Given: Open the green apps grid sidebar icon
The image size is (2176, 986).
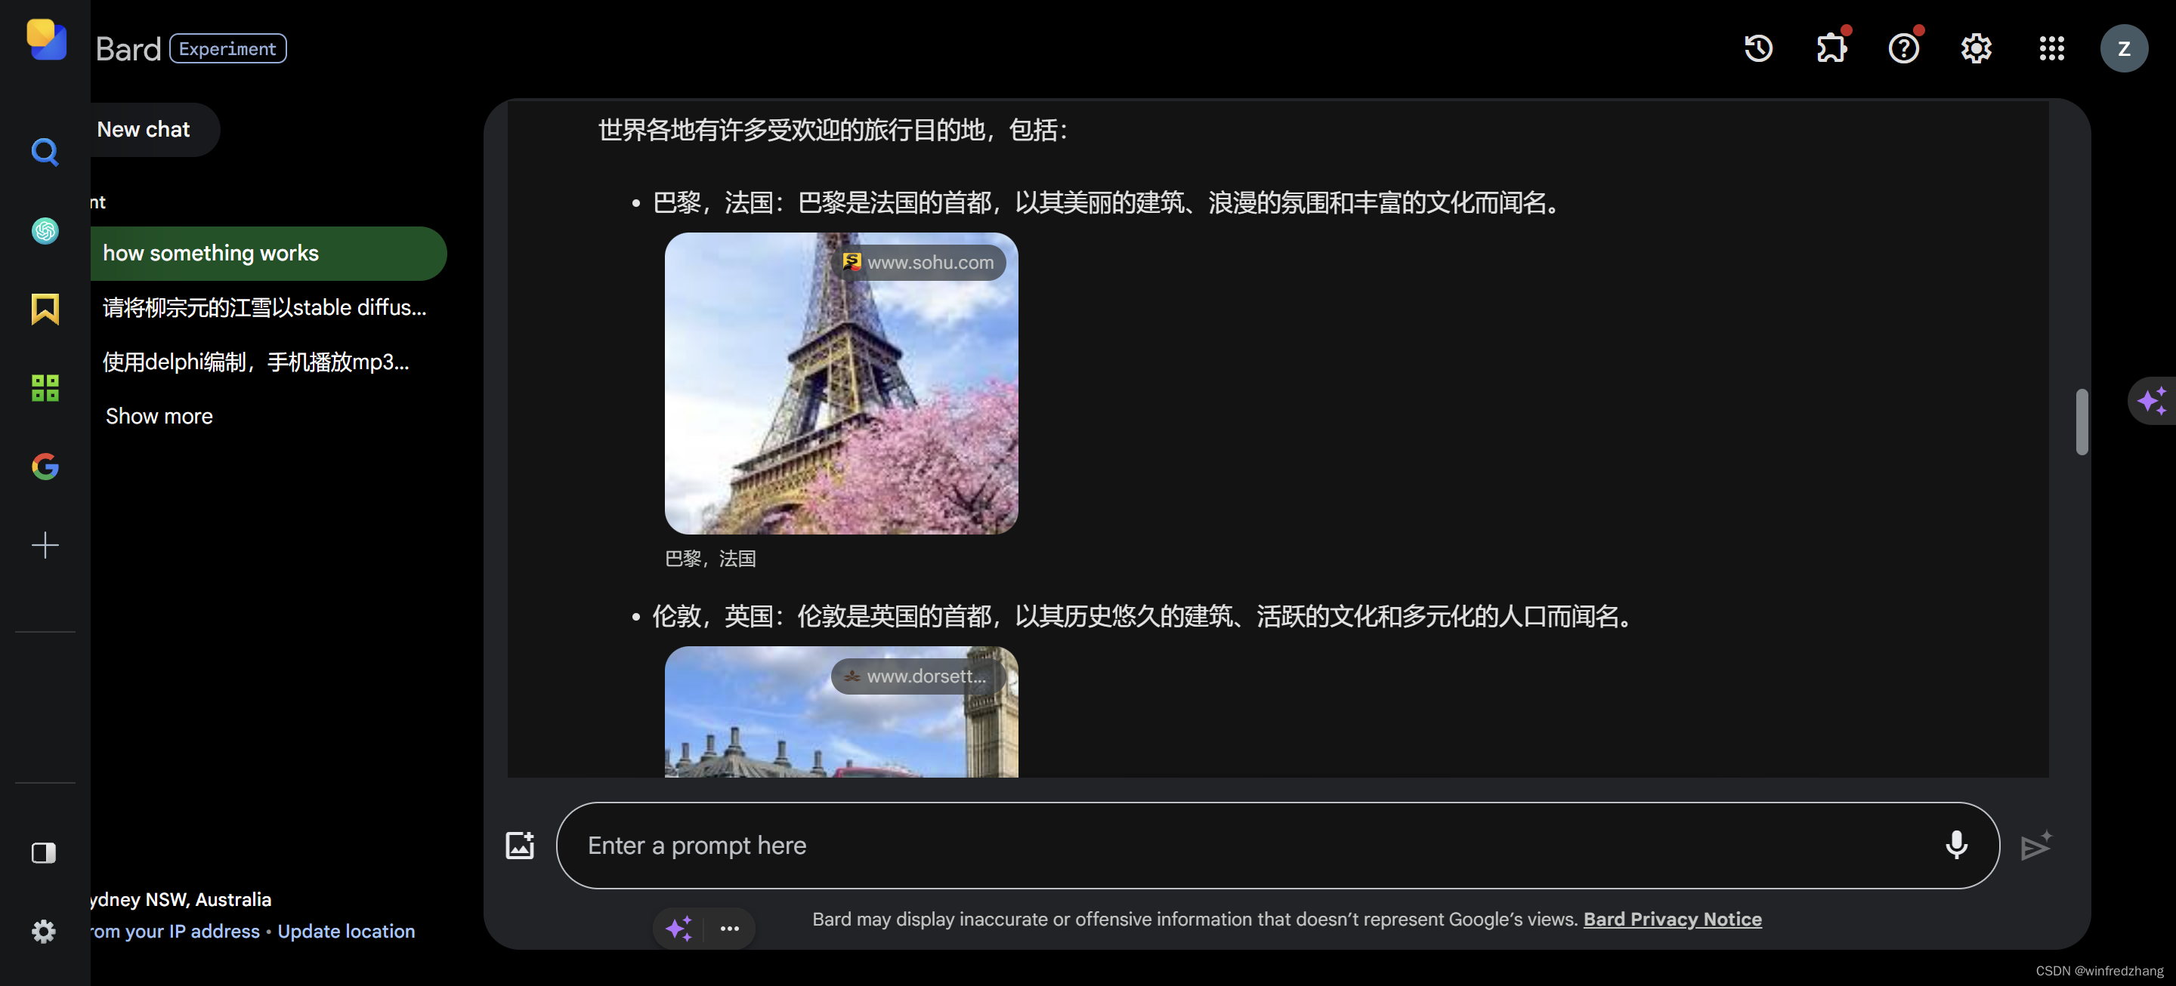Looking at the screenshot, I should click(x=45, y=387).
